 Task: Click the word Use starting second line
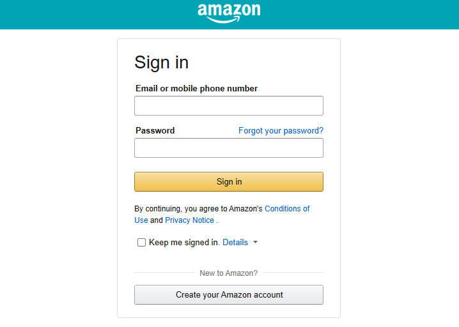tap(141, 220)
